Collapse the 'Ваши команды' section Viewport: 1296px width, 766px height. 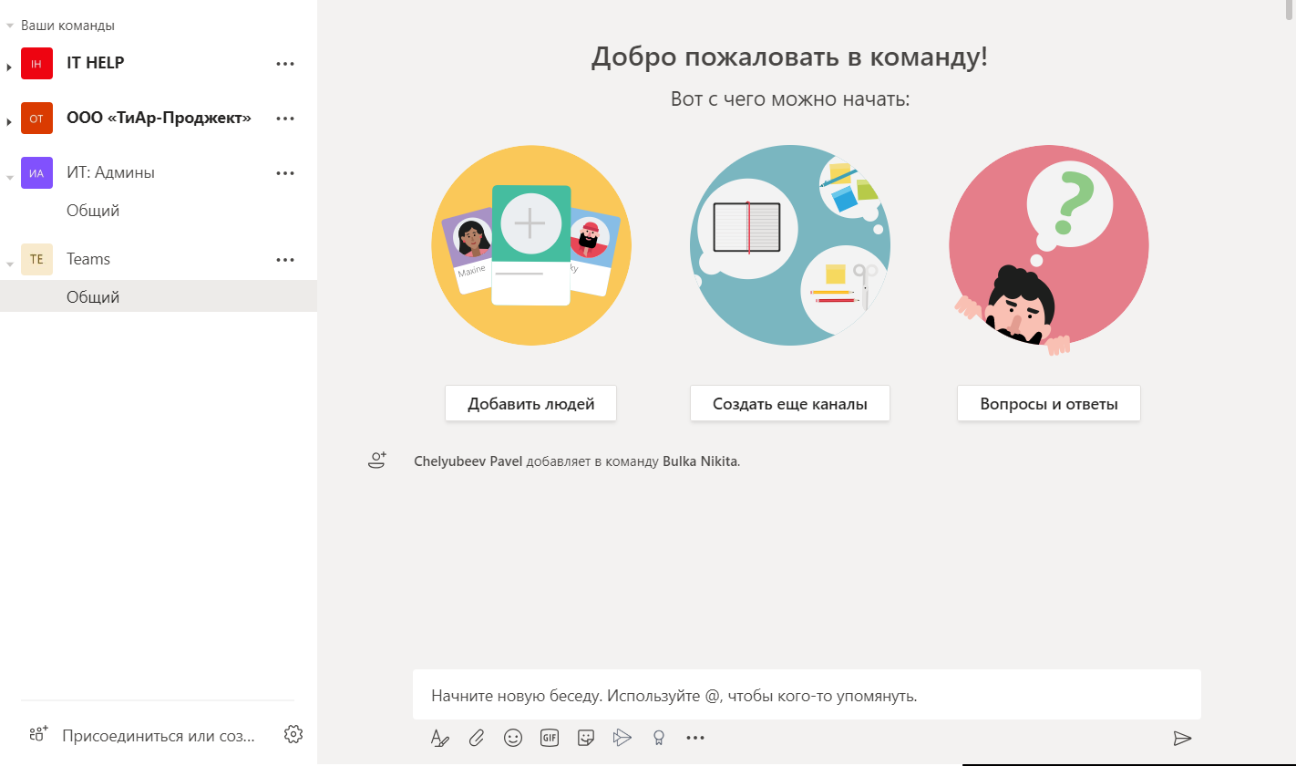pos(10,26)
